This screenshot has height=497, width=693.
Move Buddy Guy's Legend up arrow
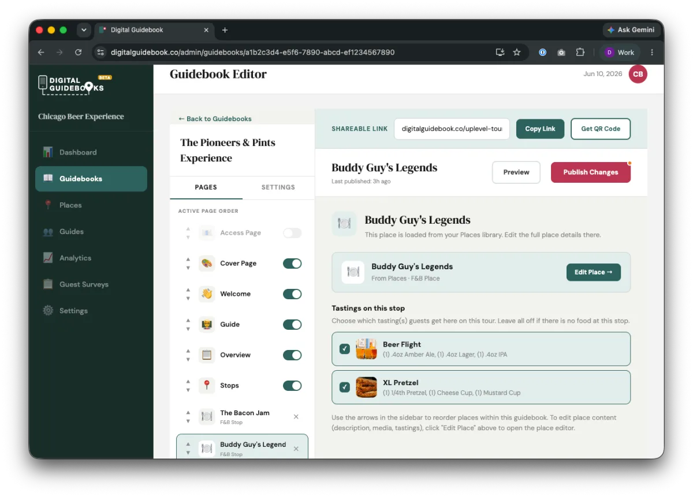(x=188, y=445)
